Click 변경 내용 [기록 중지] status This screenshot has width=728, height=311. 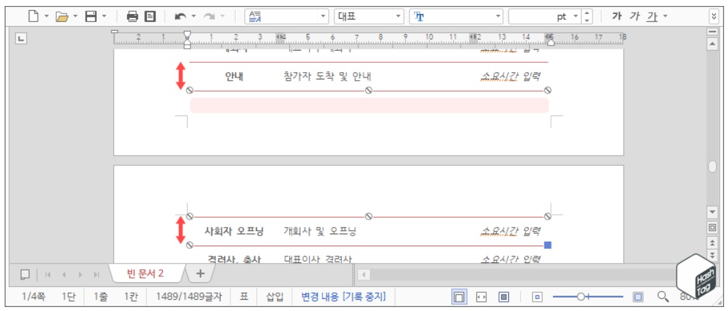[x=343, y=296]
